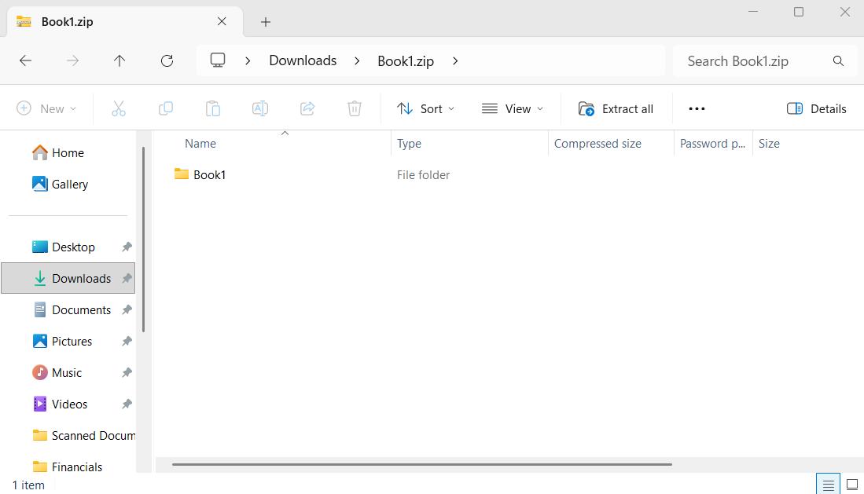Click the Share icon in toolbar
This screenshot has height=494, width=864.
pyautogui.click(x=307, y=108)
